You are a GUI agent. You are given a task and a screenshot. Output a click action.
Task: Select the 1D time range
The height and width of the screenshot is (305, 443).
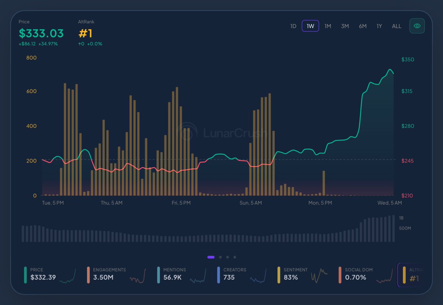[293, 26]
